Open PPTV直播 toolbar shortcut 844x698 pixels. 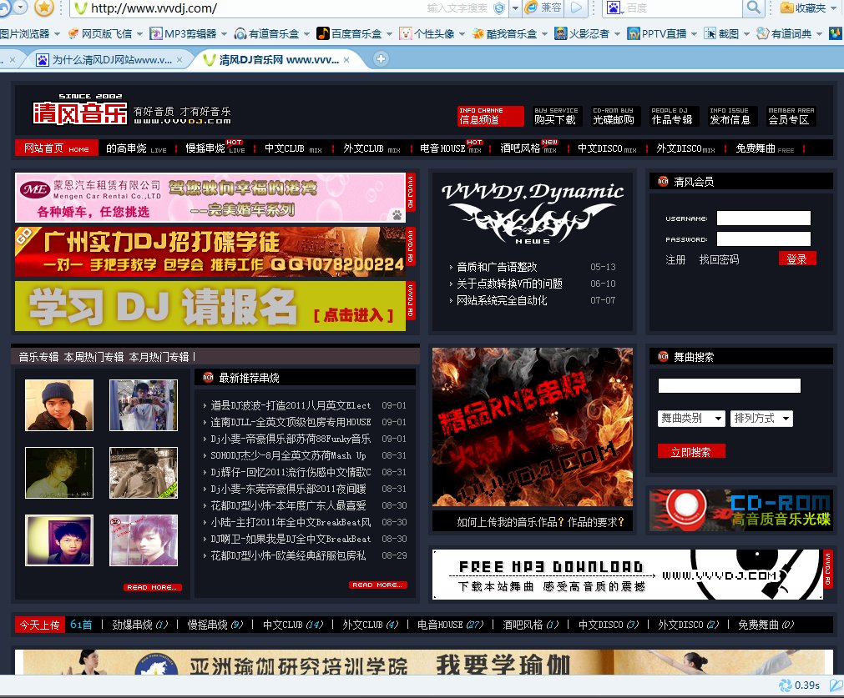click(x=657, y=34)
